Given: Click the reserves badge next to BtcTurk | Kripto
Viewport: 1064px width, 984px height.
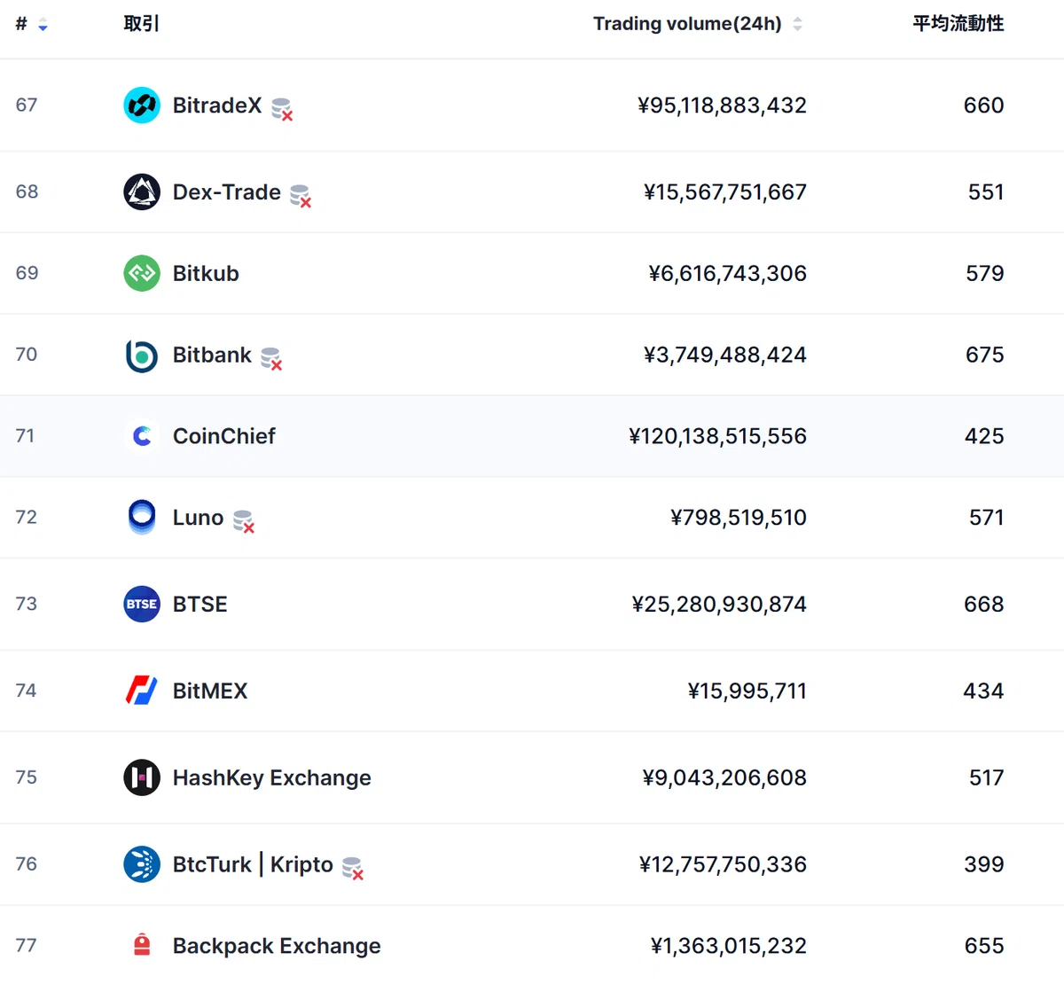Looking at the screenshot, I should [353, 869].
